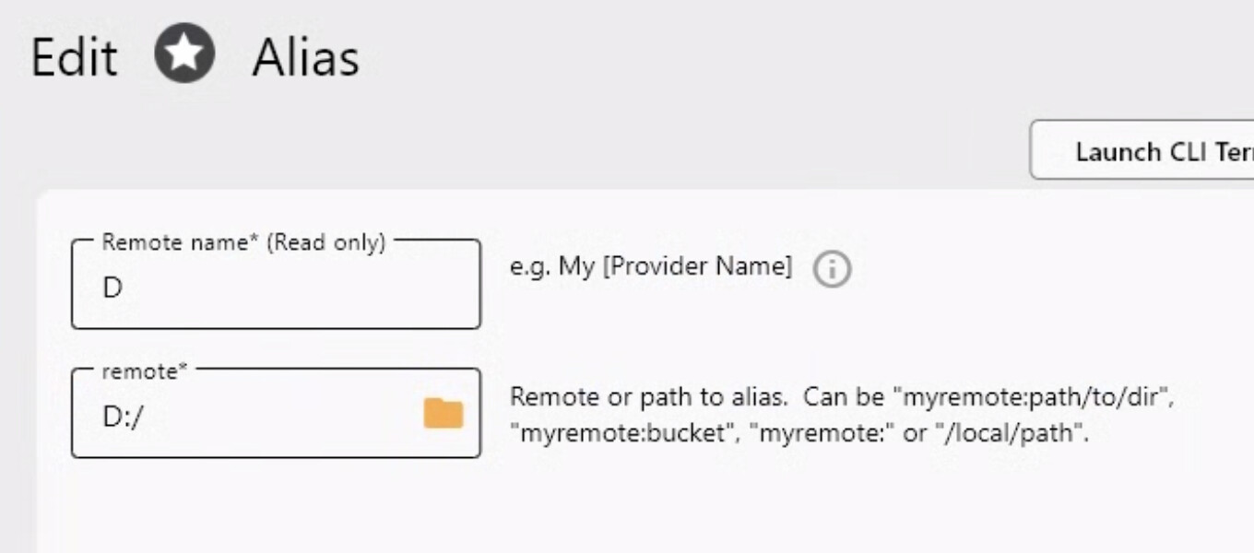The width and height of the screenshot is (1254, 553).
Task: Open the folder browser in the remote field
Action: (x=444, y=414)
